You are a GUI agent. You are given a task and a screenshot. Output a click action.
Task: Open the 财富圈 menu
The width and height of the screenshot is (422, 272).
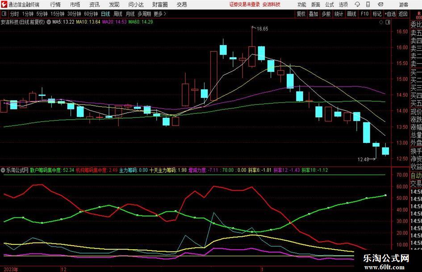(160, 4)
